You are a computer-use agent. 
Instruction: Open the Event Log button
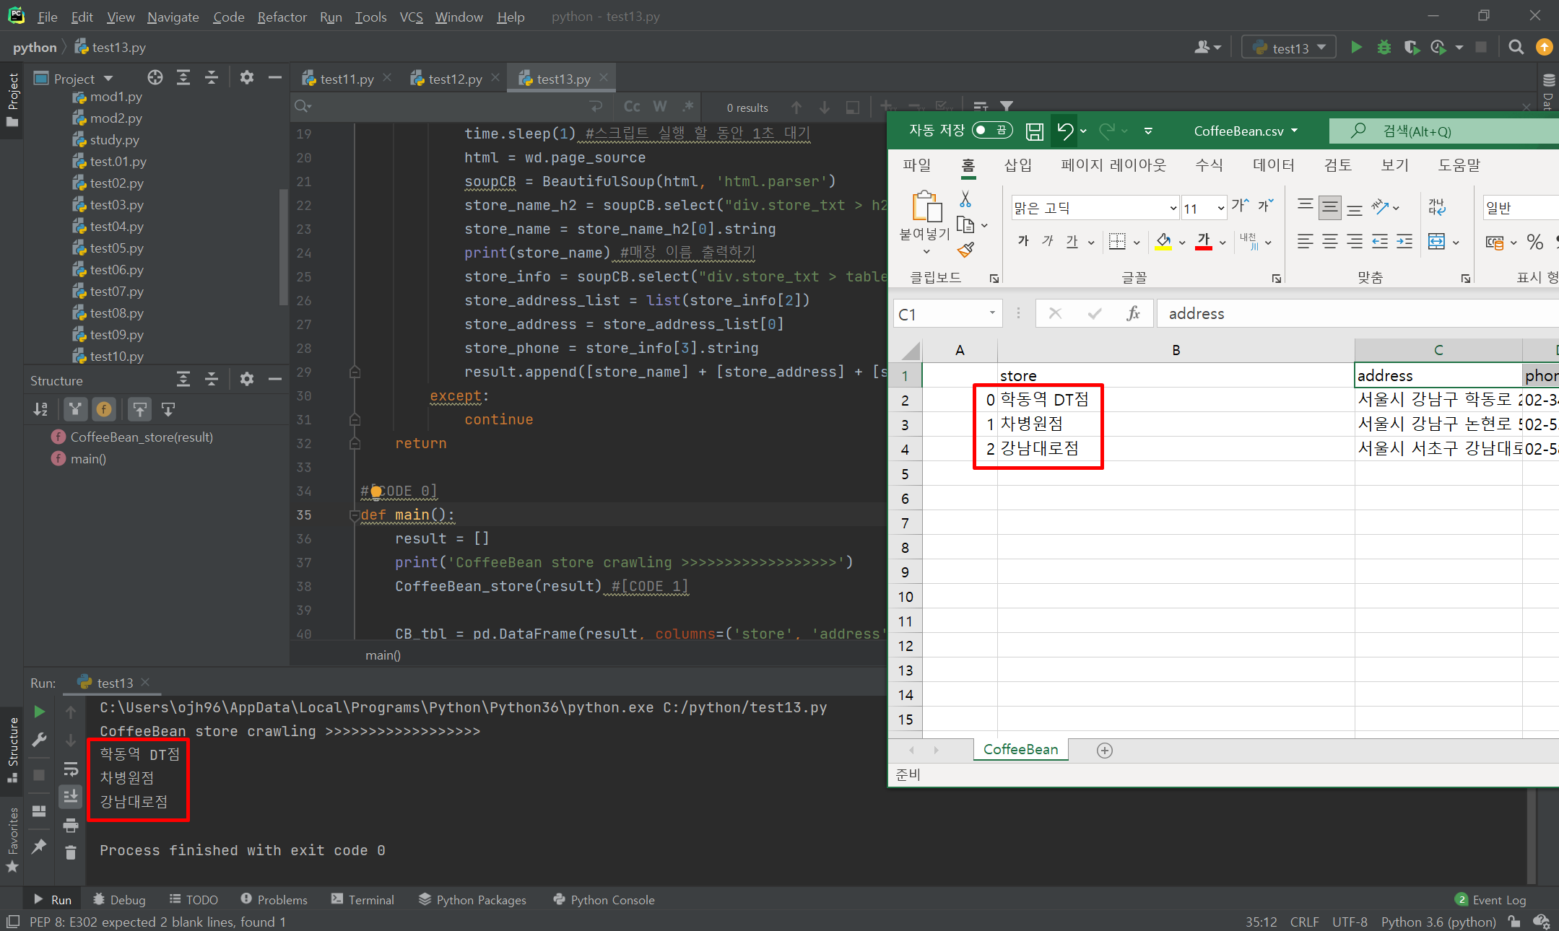1490,900
